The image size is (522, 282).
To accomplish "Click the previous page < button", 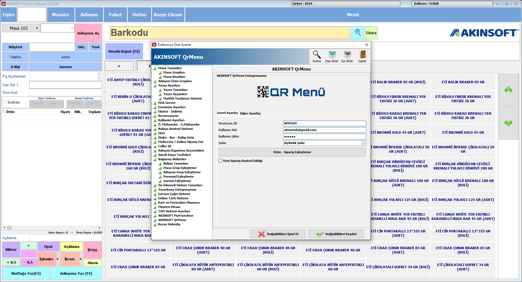I will 119,66.
